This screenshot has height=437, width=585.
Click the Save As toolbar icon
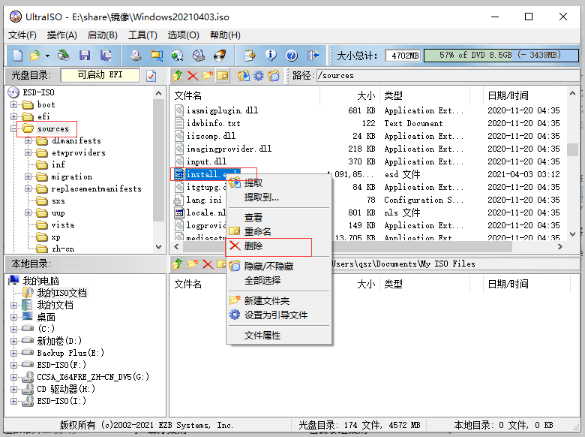pyautogui.click(x=106, y=56)
